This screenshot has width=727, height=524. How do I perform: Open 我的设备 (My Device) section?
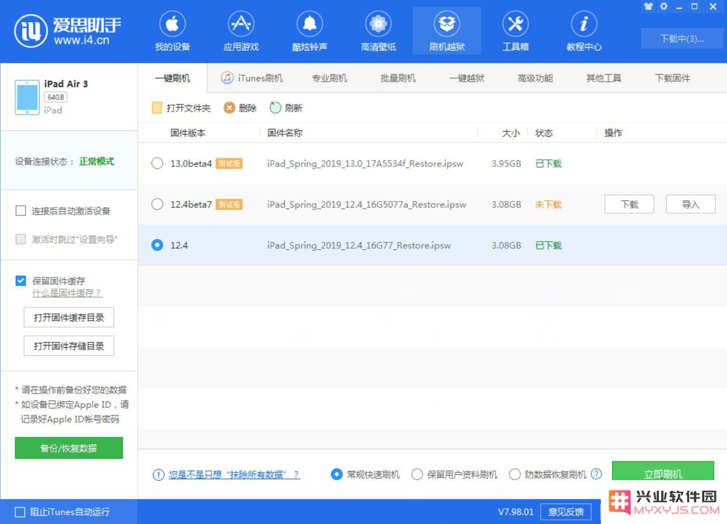point(172,32)
